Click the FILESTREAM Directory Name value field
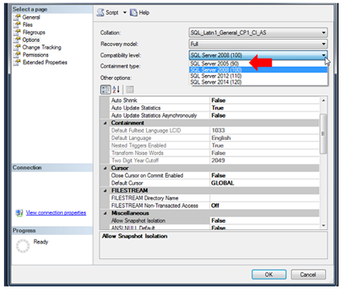Image resolution: width=346 pixels, height=293 pixels. [265, 199]
